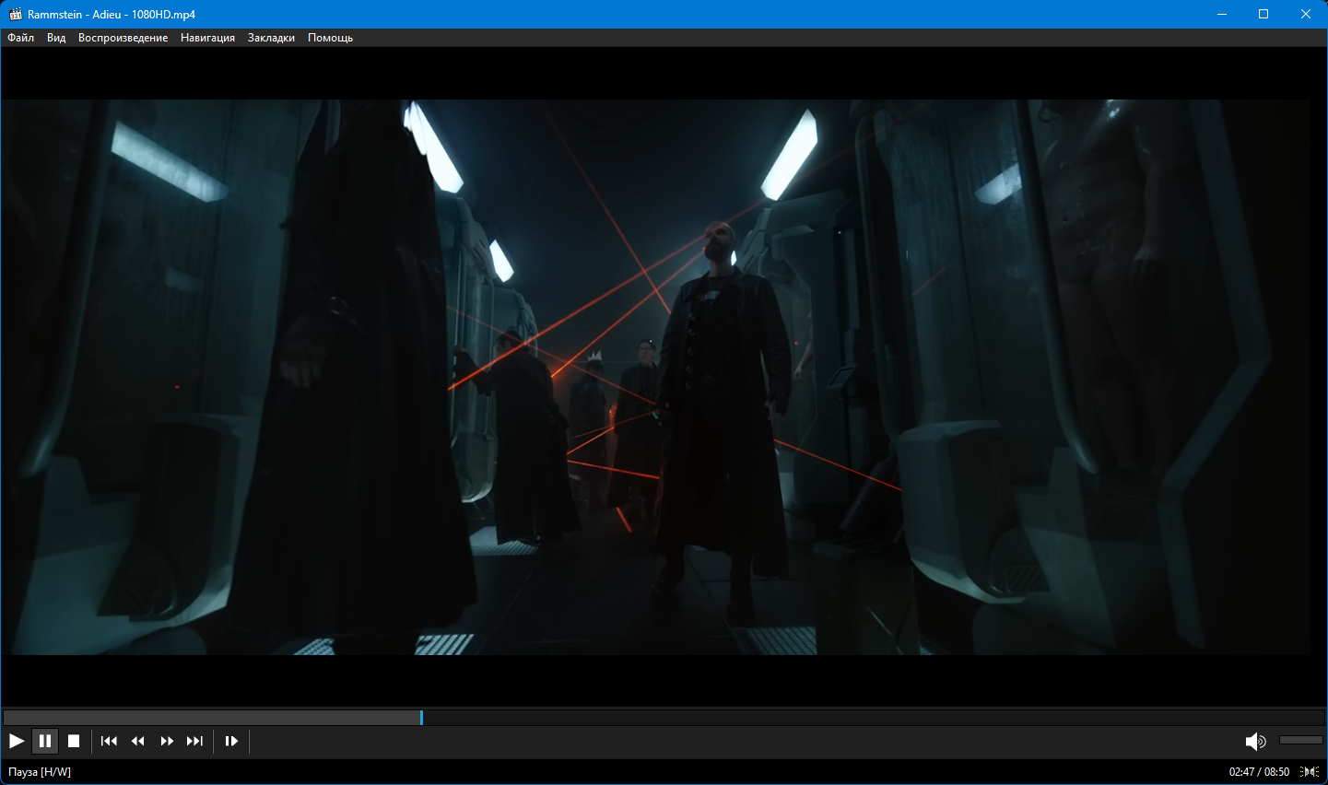Skip to the previous file
The width and height of the screenshot is (1328, 785).
click(109, 741)
